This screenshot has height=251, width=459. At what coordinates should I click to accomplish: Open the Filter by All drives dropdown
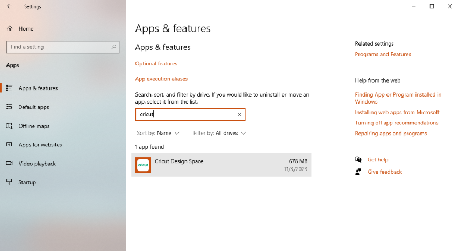[x=219, y=133]
